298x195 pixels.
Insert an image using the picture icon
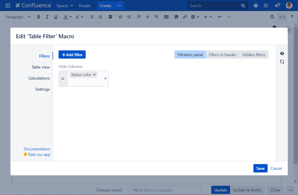coord(176,17)
